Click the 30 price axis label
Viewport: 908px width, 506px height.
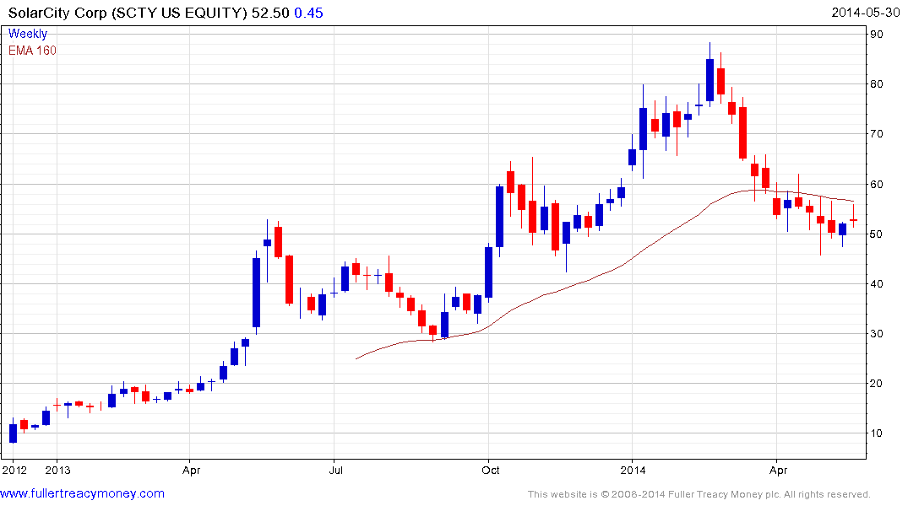[877, 334]
